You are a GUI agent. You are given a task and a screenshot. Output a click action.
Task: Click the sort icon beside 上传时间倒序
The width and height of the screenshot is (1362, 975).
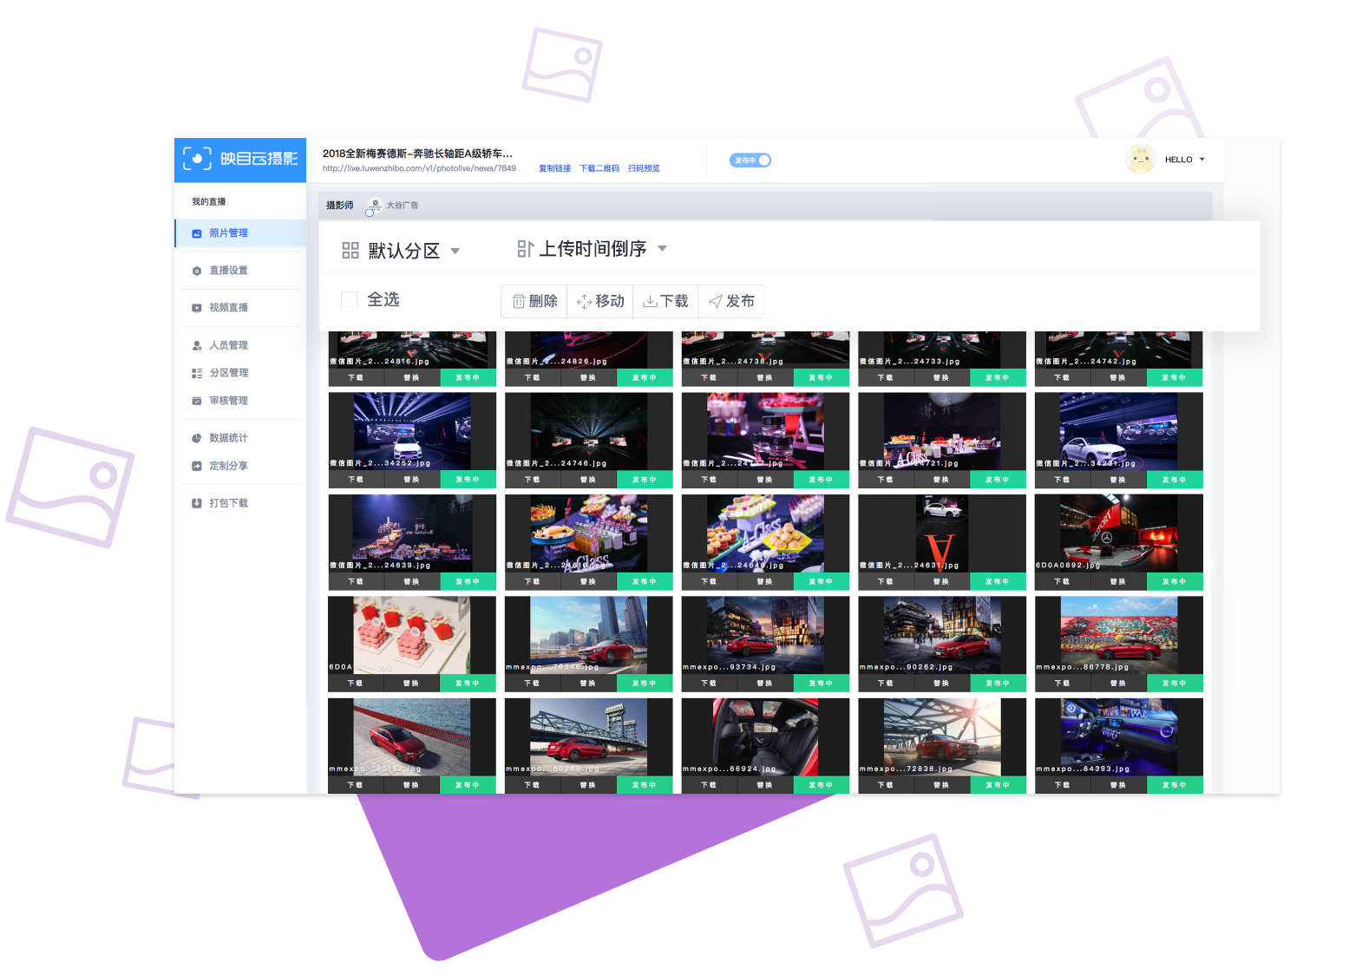click(x=525, y=249)
